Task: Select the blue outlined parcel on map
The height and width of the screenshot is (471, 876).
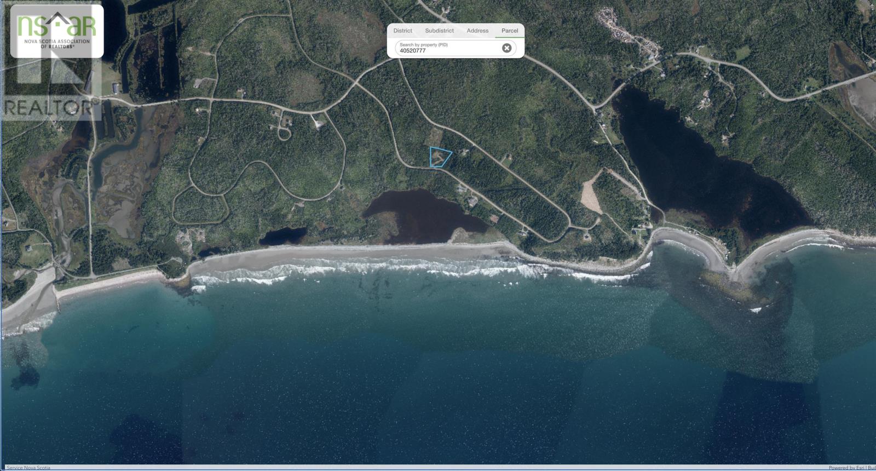Action: click(x=440, y=157)
